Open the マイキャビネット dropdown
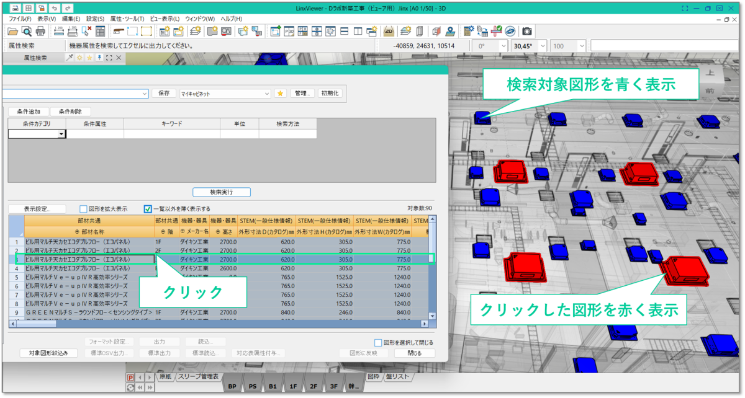745x398 pixels. click(x=268, y=94)
